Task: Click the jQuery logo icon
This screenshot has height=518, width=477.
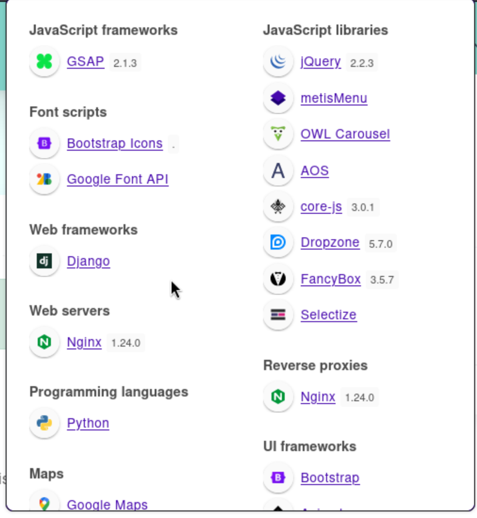Action: point(278,62)
